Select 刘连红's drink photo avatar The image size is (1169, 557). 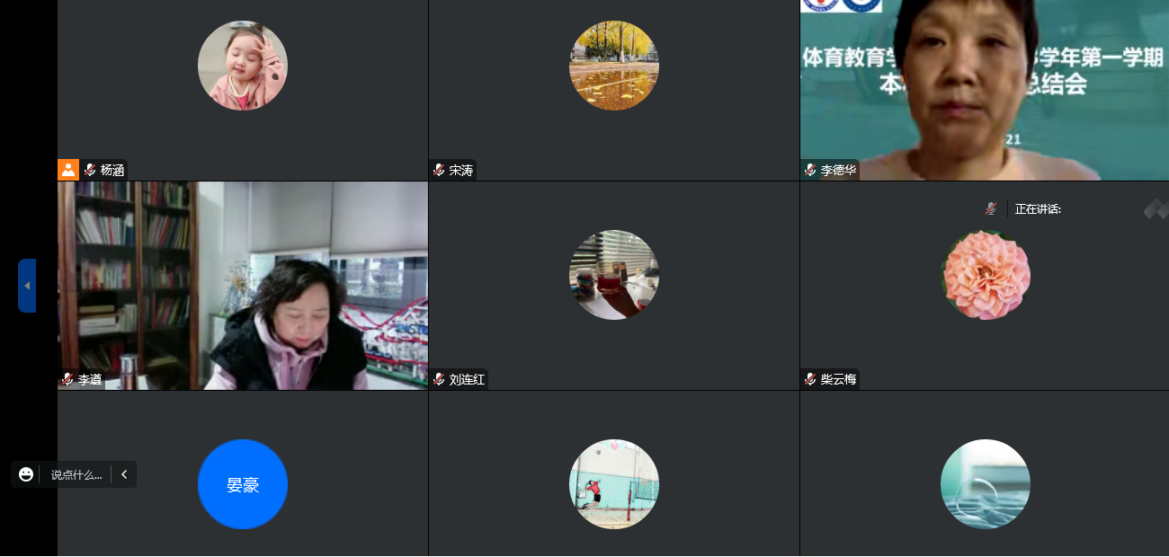coord(614,275)
